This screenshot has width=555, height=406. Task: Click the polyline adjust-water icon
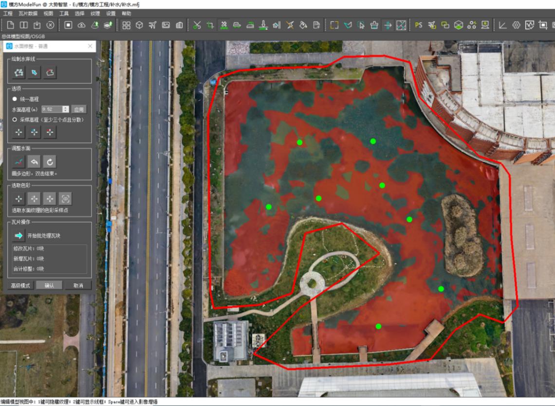coord(19,162)
